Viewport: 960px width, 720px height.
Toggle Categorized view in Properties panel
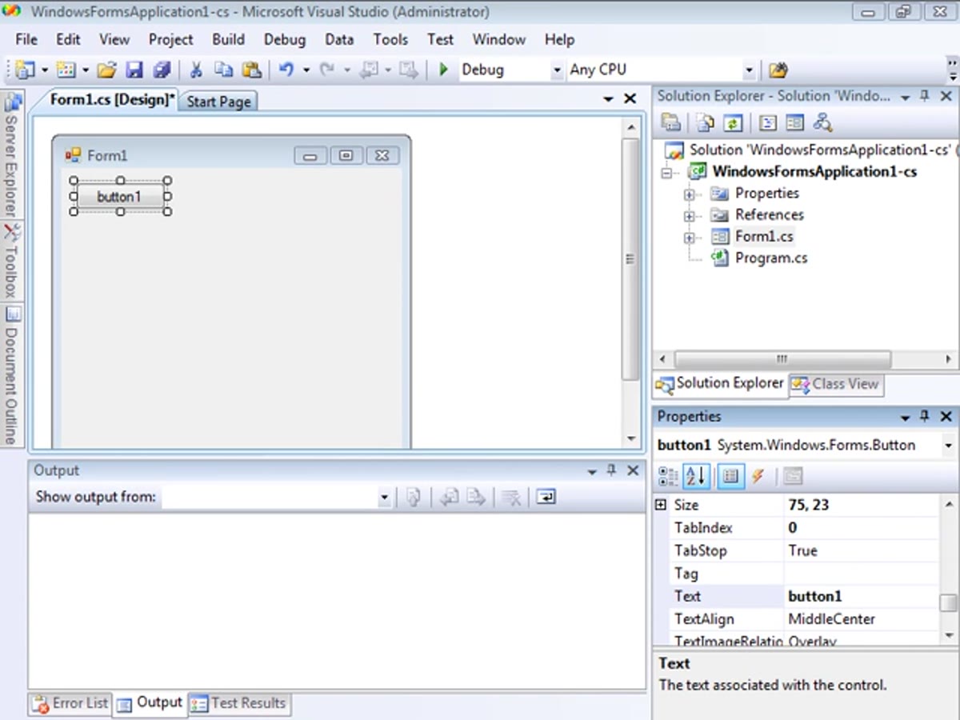coord(668,476)
